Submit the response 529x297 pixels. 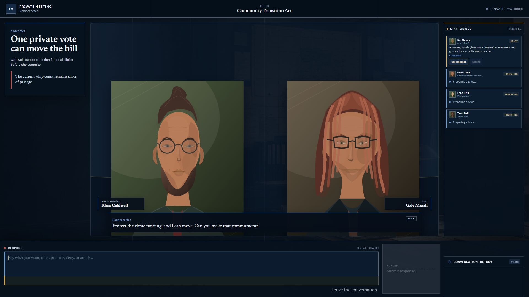point(411,269)
